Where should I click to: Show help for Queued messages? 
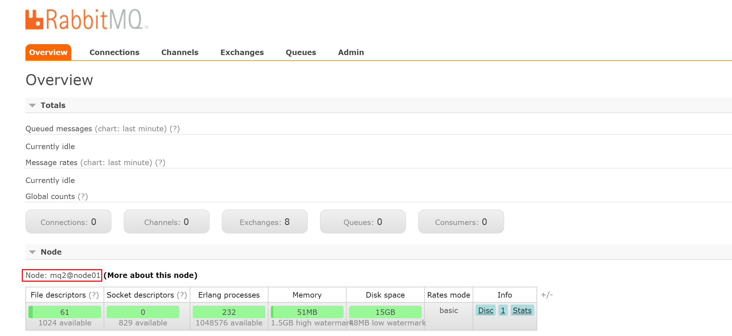pyautogui.click(x=175, y=129)
